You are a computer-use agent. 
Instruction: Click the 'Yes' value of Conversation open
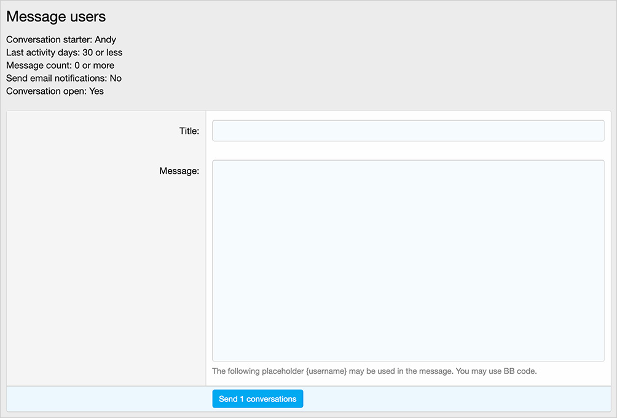pyautogui.click(x=96, y=91)
